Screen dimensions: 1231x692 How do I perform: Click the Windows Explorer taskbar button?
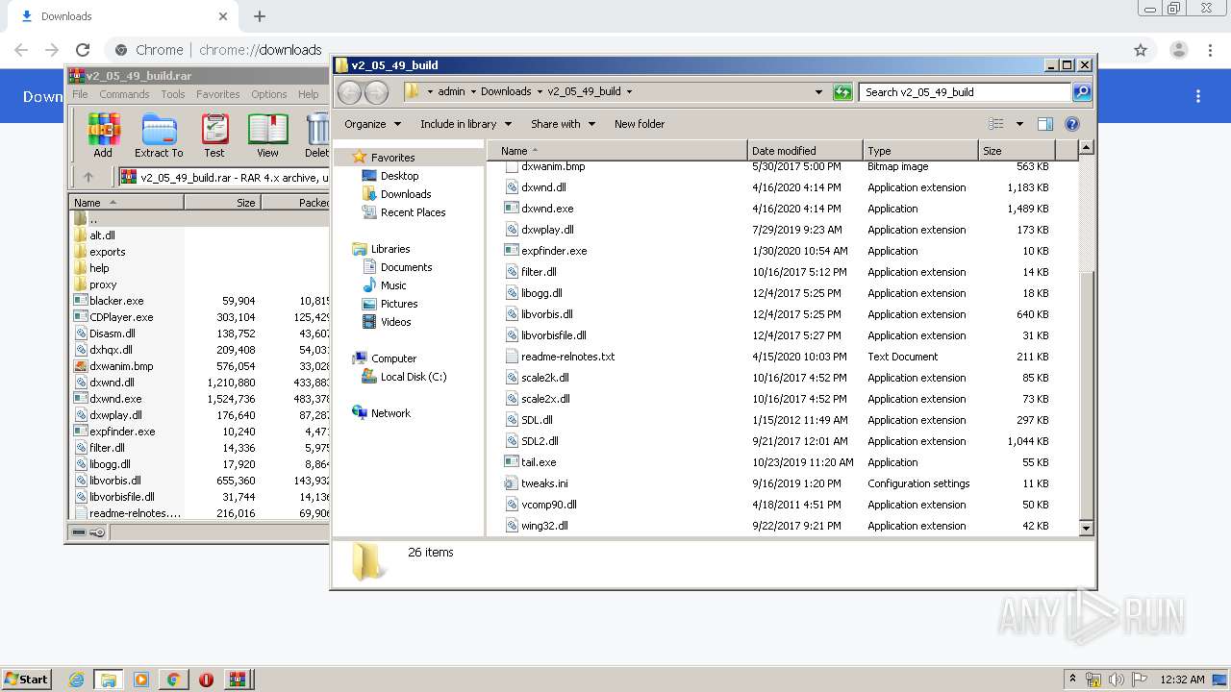tap(109, 680)
